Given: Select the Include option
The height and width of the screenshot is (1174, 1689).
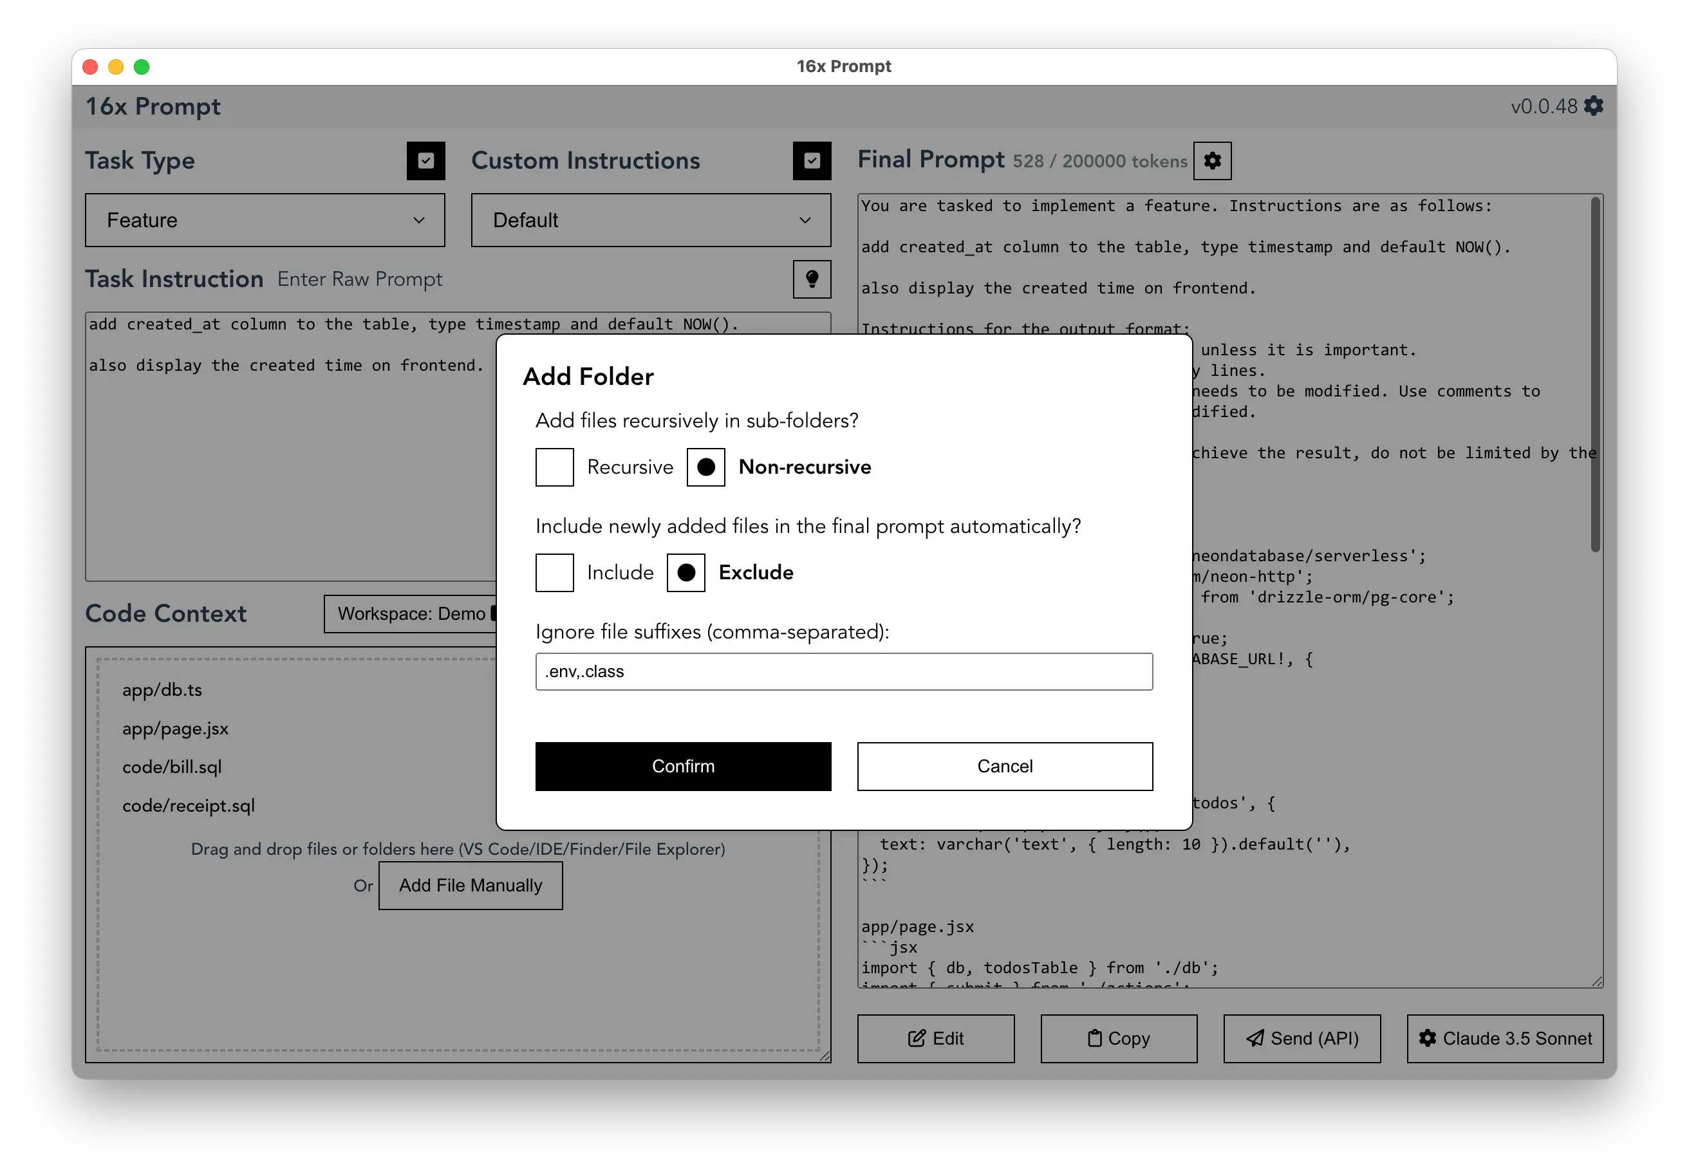Looking at the screenshot, I should 555,572.
